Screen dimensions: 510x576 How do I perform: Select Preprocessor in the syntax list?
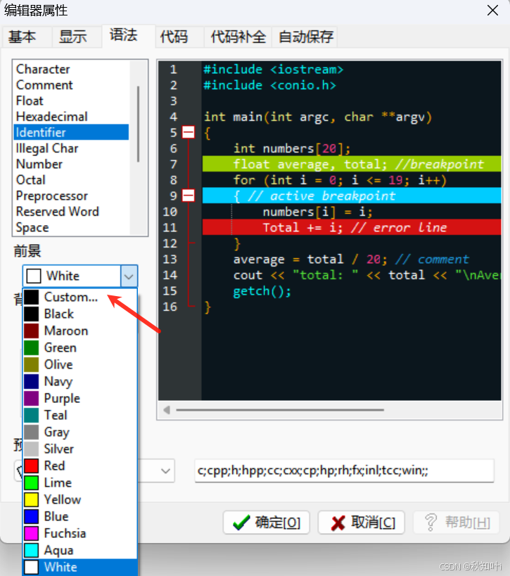tap(71, 196)
